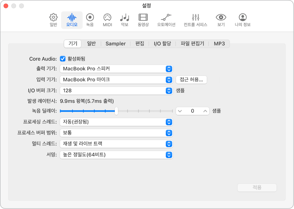294x209 pixels.
Task: Expand the I/O 버퍼 크기 menu
Action: [x=116, y=91]
